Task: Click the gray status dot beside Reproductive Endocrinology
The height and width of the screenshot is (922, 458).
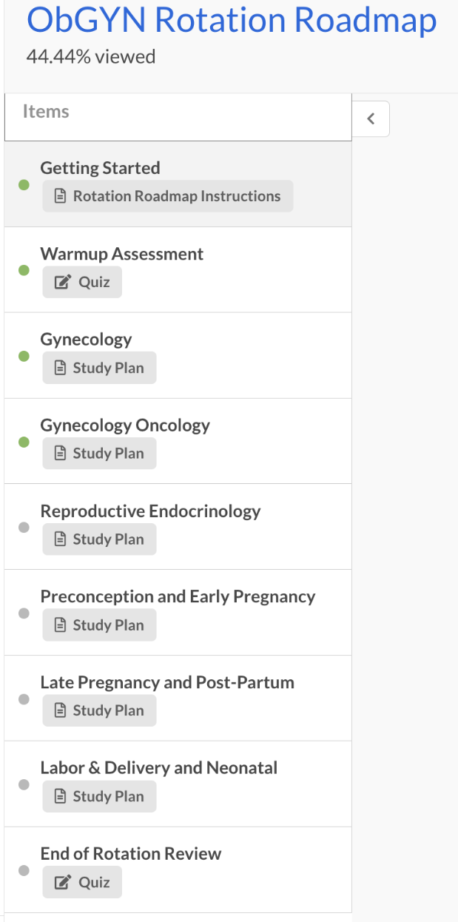Action: (x=24, y=527)
